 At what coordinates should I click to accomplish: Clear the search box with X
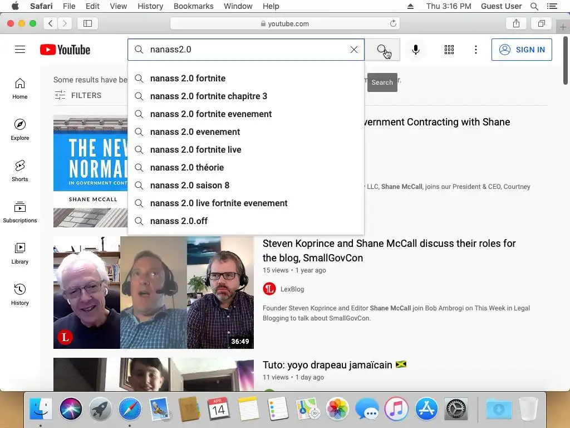click(353, 50)
